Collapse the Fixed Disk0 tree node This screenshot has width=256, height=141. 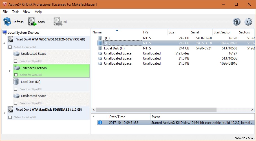(x=5, y=43)
